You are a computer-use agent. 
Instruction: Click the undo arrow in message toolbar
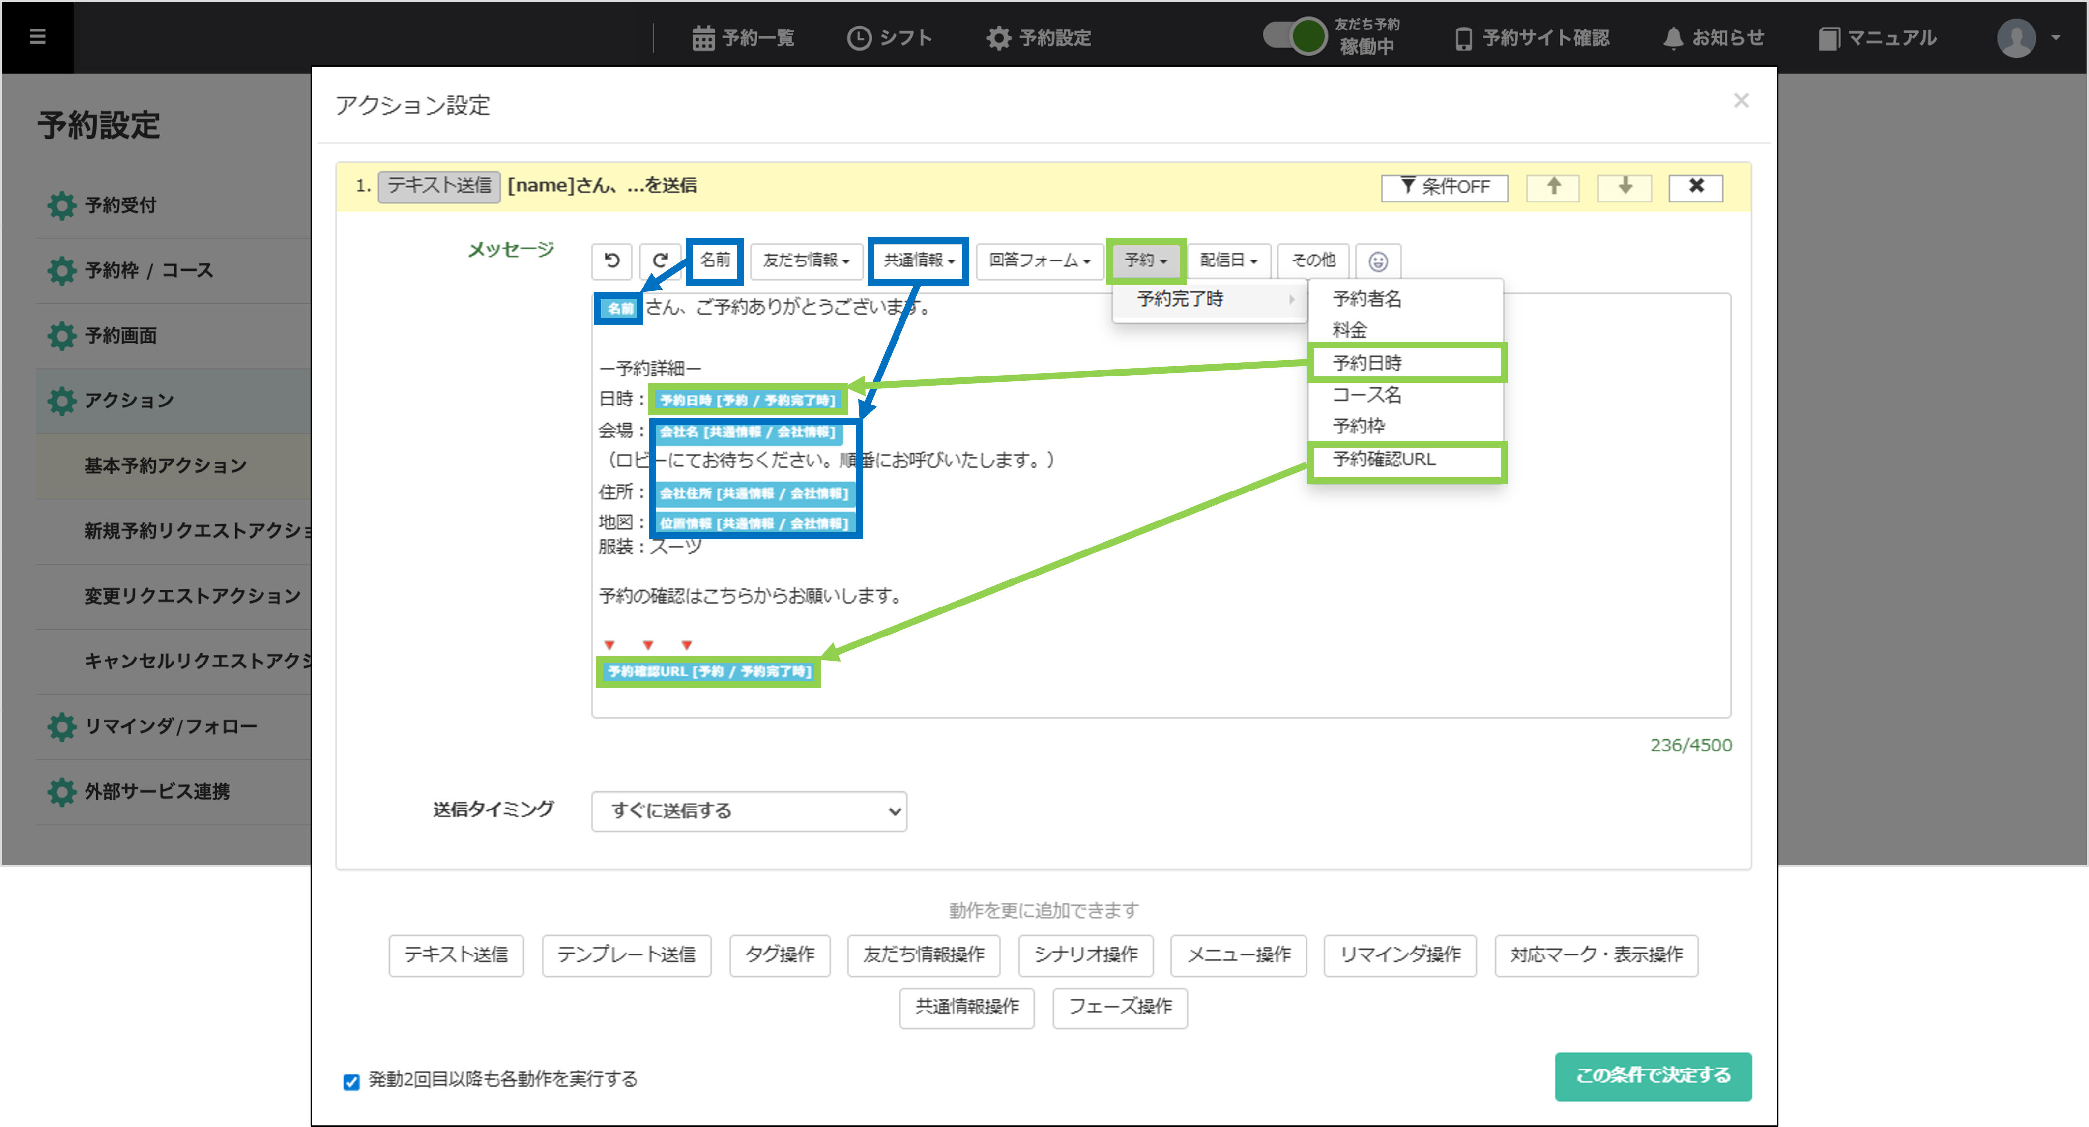coord(612,261)
